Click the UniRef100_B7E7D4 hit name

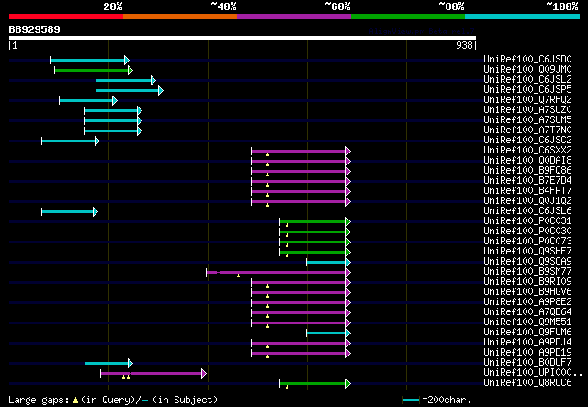coord(527,180)
